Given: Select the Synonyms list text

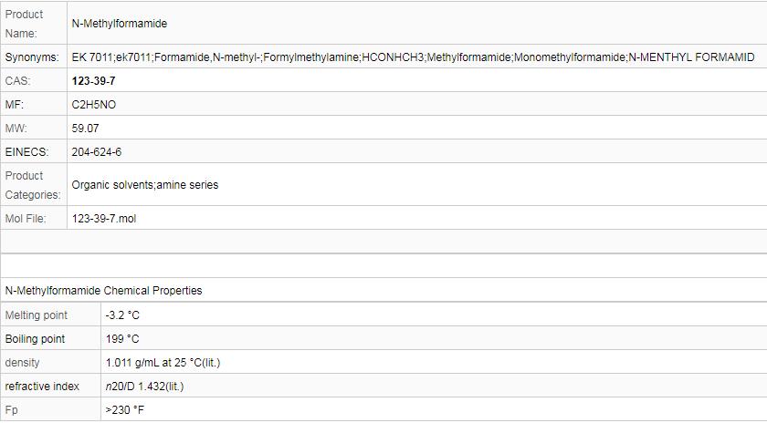Looking at the screenshot, I should click(413, 57).
